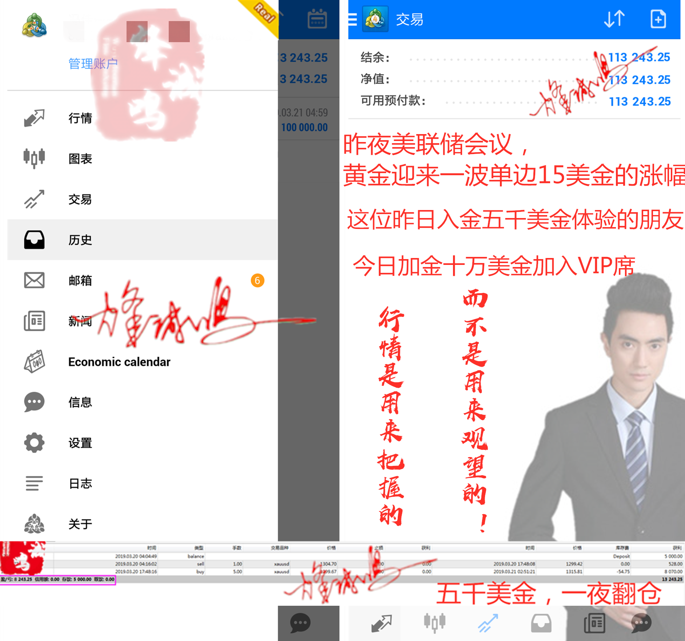
Task: View the 日志 journal log
Action: click(80, 483)
